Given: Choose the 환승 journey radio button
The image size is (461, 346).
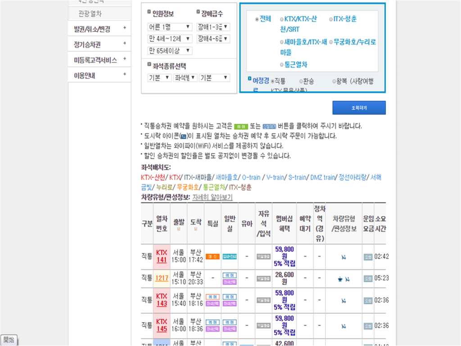Looking at the screenshot, I should click(301, 81).
